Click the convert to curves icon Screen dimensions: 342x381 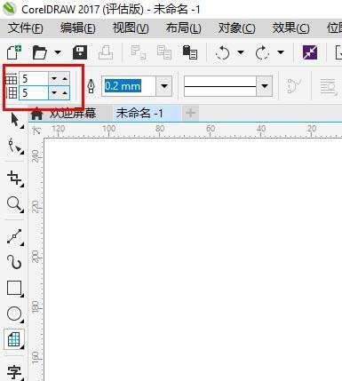(295, 86)
